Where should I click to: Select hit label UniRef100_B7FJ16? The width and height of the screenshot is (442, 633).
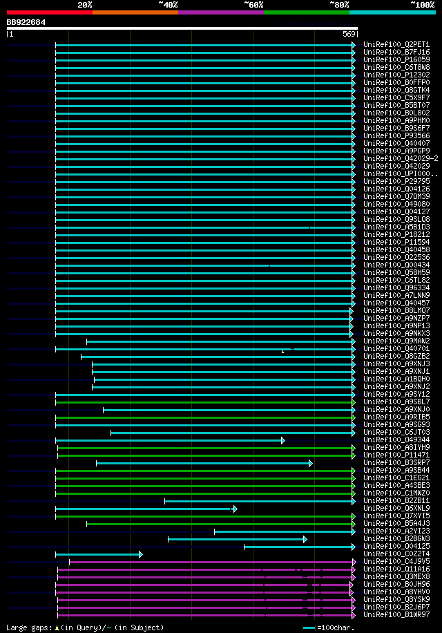(396, 53)
